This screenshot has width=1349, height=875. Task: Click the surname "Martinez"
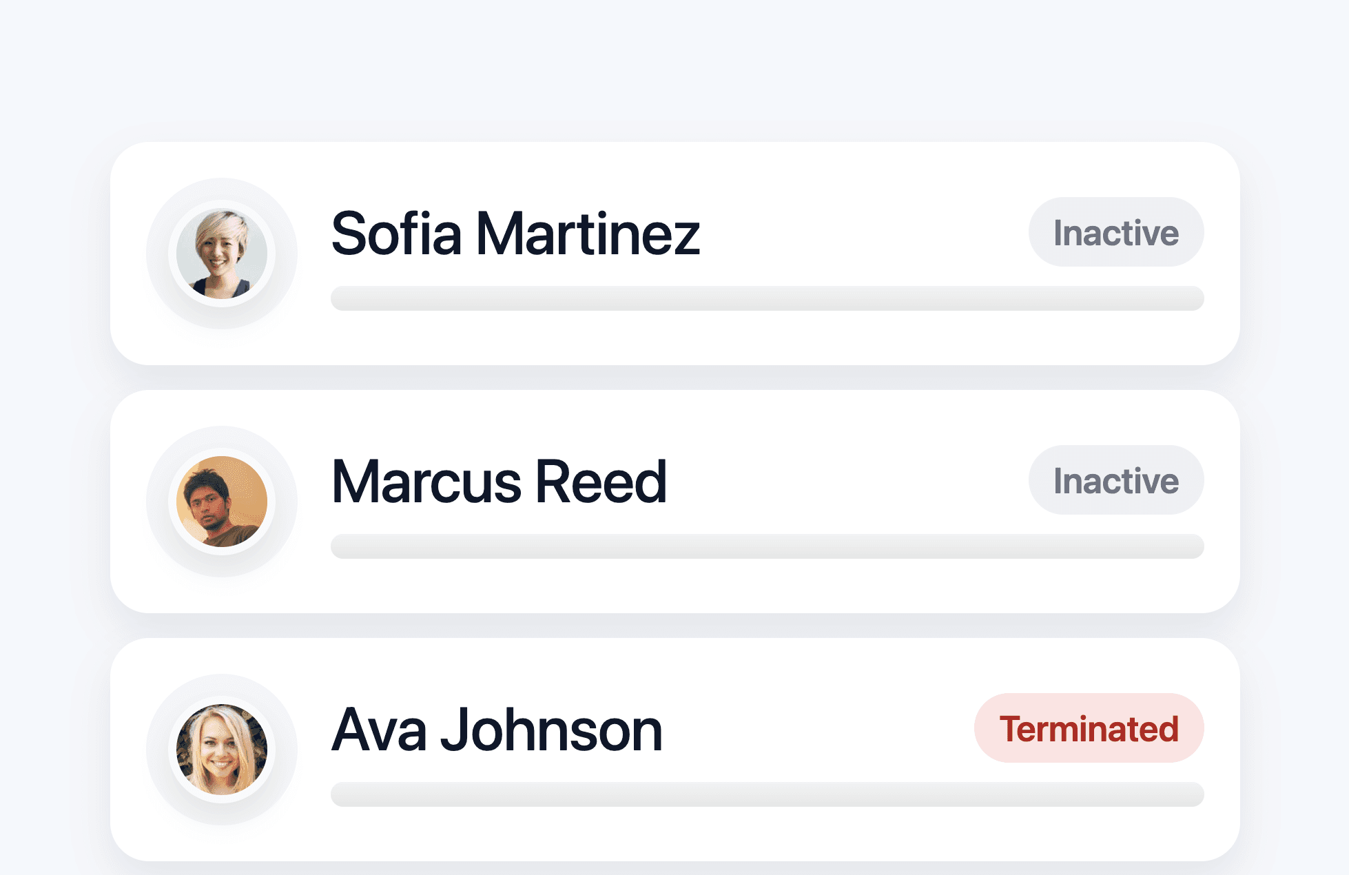[x=588, y=234]
